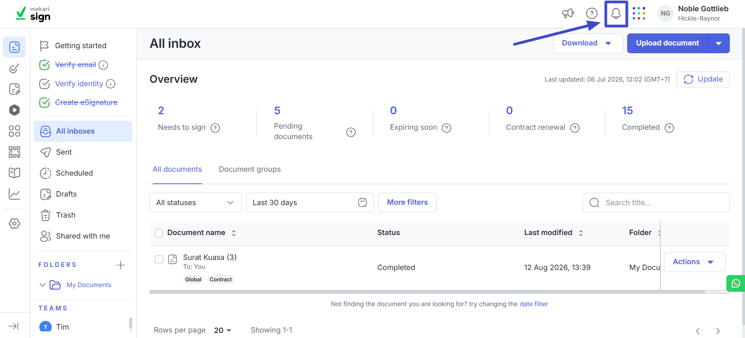Collapse the My Documents folder chevron
Image resolution: width=745 pixels, height=338 pixels.
(x=42, y=285)
